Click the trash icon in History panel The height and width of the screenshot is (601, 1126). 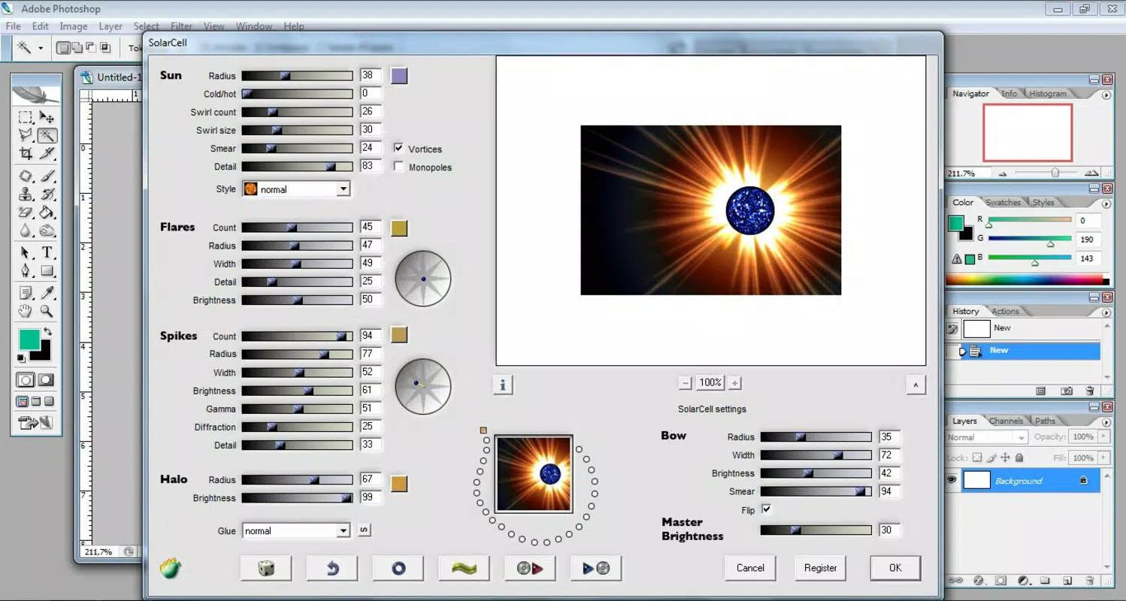coord(1090,391)
